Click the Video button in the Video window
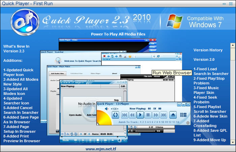 [153, 47]
